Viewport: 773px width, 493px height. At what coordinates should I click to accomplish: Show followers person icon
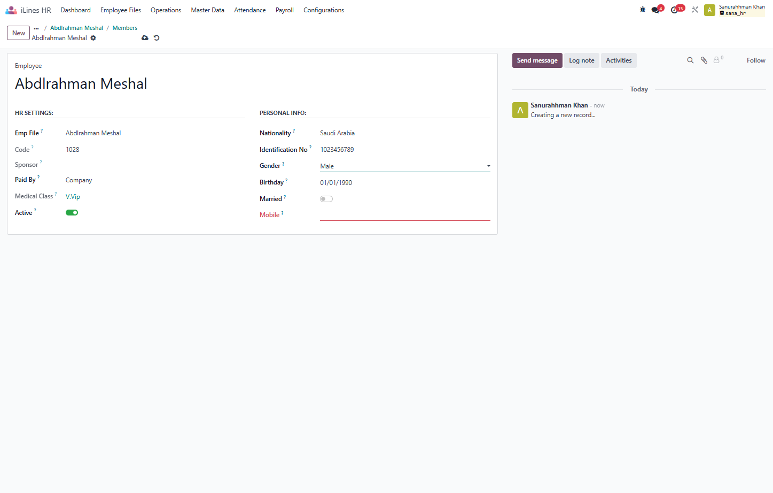[717, 60]
